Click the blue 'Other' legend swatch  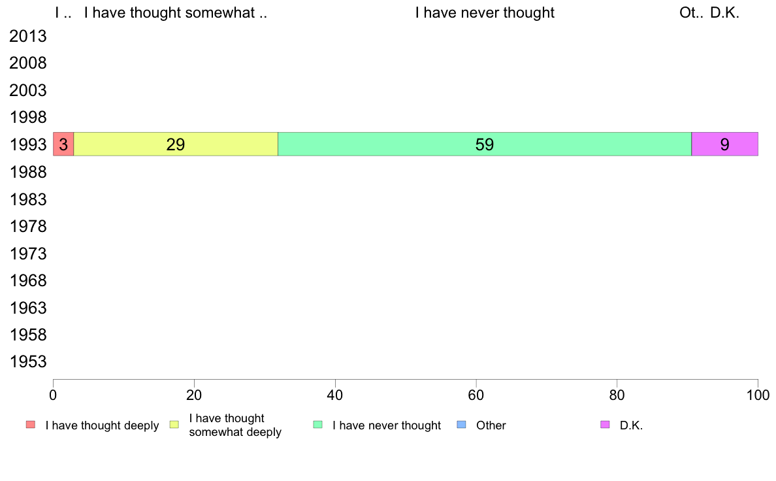[x=461, y=425]
